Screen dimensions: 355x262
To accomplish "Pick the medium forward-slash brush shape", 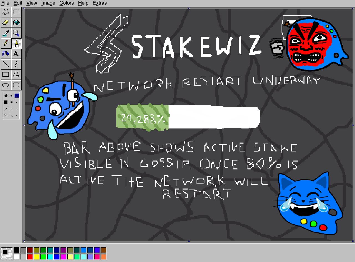I will tap(12, 109).
